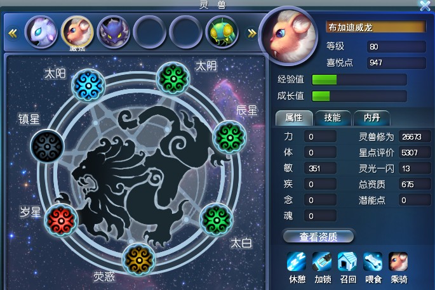435x290 pixels.
Task: Click the 乘骑 ride icon
Action: click(x=398, y=261)
